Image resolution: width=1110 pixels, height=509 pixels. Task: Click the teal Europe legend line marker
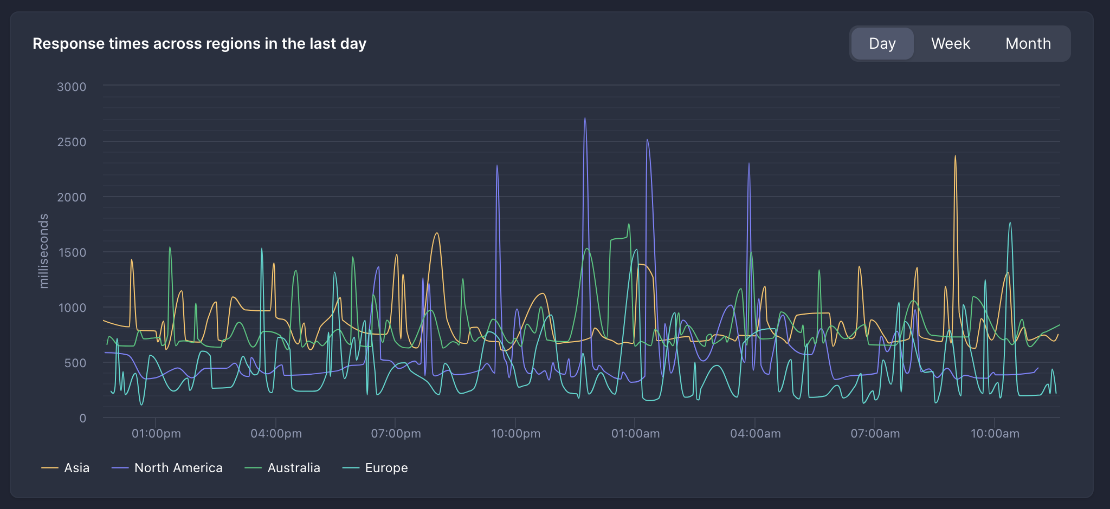(351, 468)
